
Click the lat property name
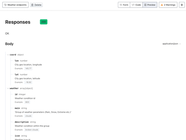17,75
